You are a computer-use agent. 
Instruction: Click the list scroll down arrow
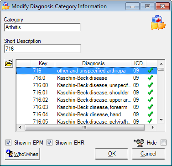[x=161, y=120]
